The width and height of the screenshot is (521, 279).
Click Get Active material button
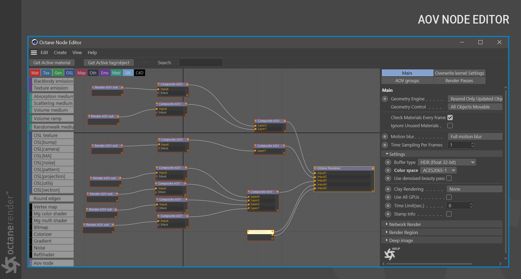[52, 63]
